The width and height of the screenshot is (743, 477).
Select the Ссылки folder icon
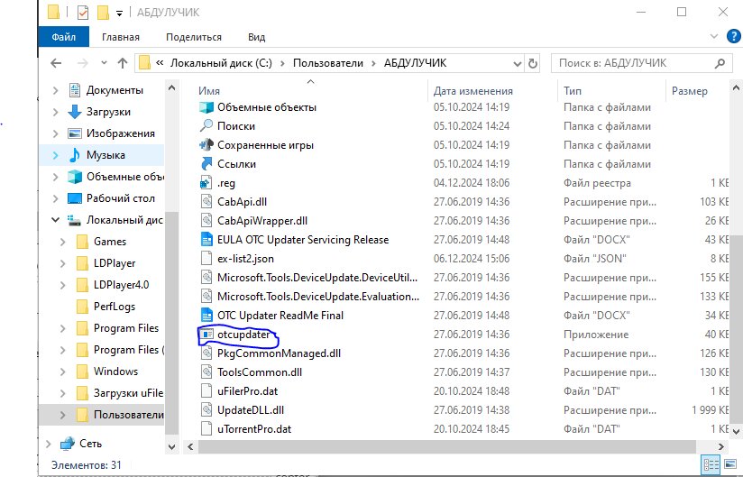[206, 164]
